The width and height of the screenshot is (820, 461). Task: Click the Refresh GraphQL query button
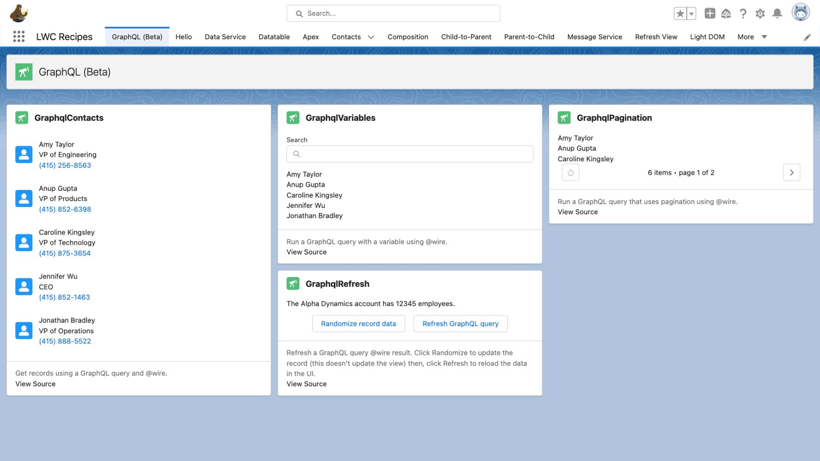(460, 324)
